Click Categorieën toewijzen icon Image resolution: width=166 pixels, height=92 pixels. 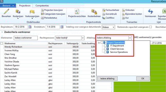click(x=42, y=14)
